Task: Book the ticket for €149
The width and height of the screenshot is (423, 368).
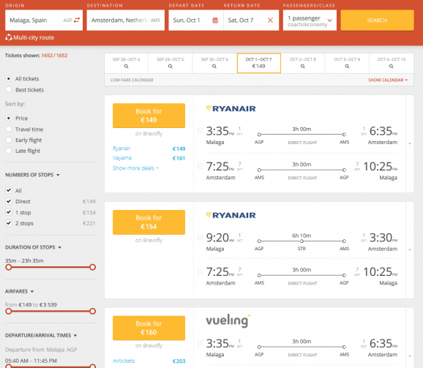Action: coord(149,116)
